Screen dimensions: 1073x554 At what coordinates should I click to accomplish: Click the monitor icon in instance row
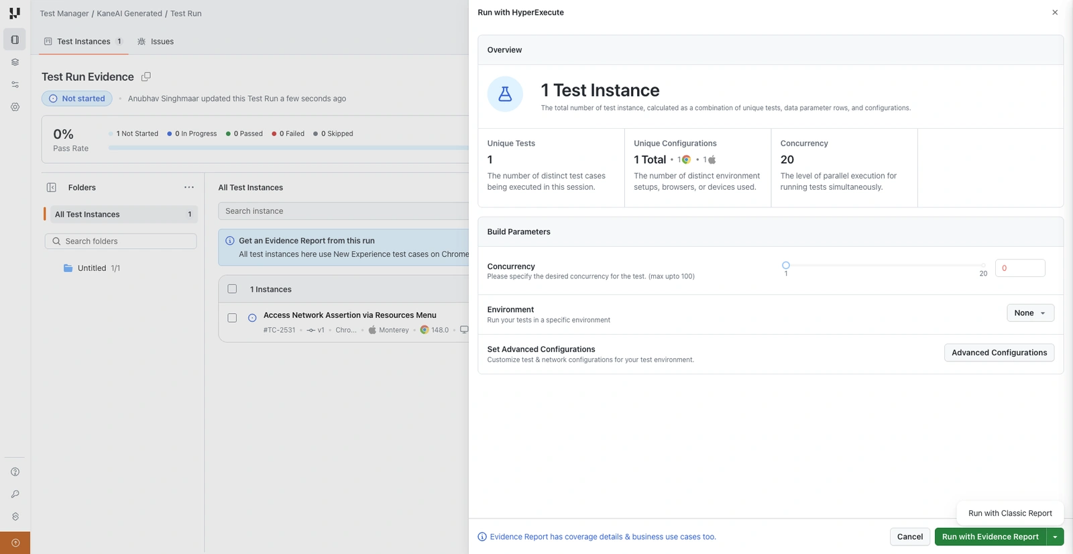pos(464,330)
